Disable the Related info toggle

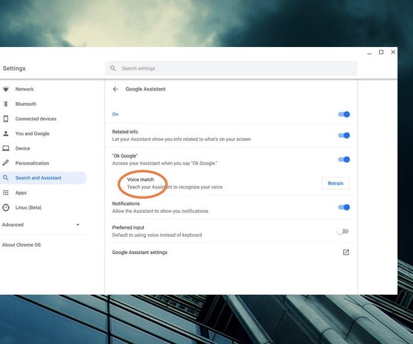tap(344, 136)
